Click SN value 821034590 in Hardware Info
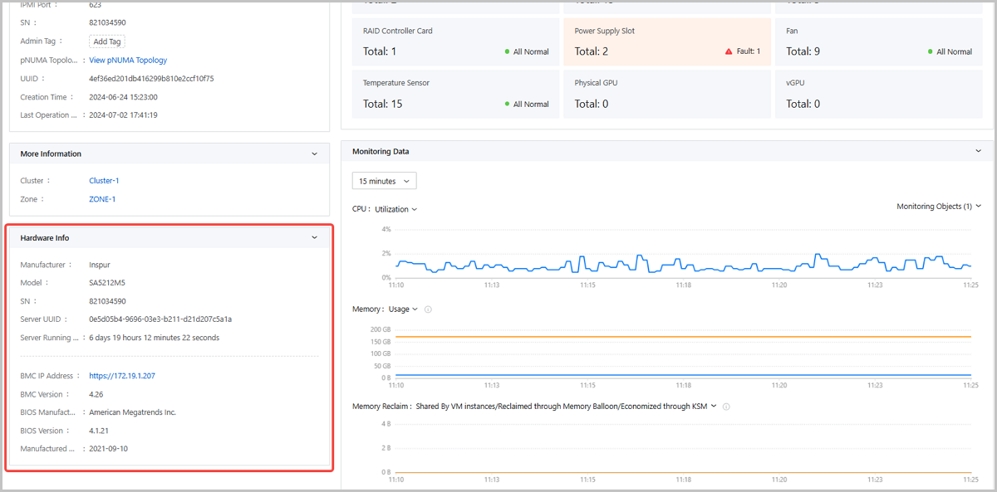 (107, 301)
